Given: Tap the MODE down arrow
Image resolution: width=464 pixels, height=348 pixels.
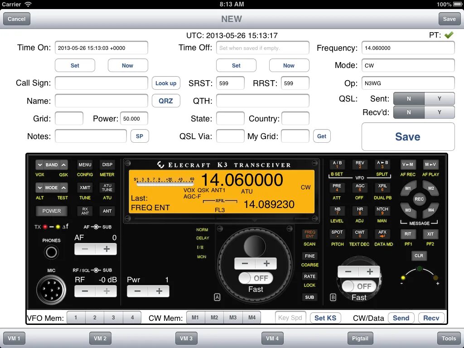Looking at the screenshot, I should click(x=40, y=188).
